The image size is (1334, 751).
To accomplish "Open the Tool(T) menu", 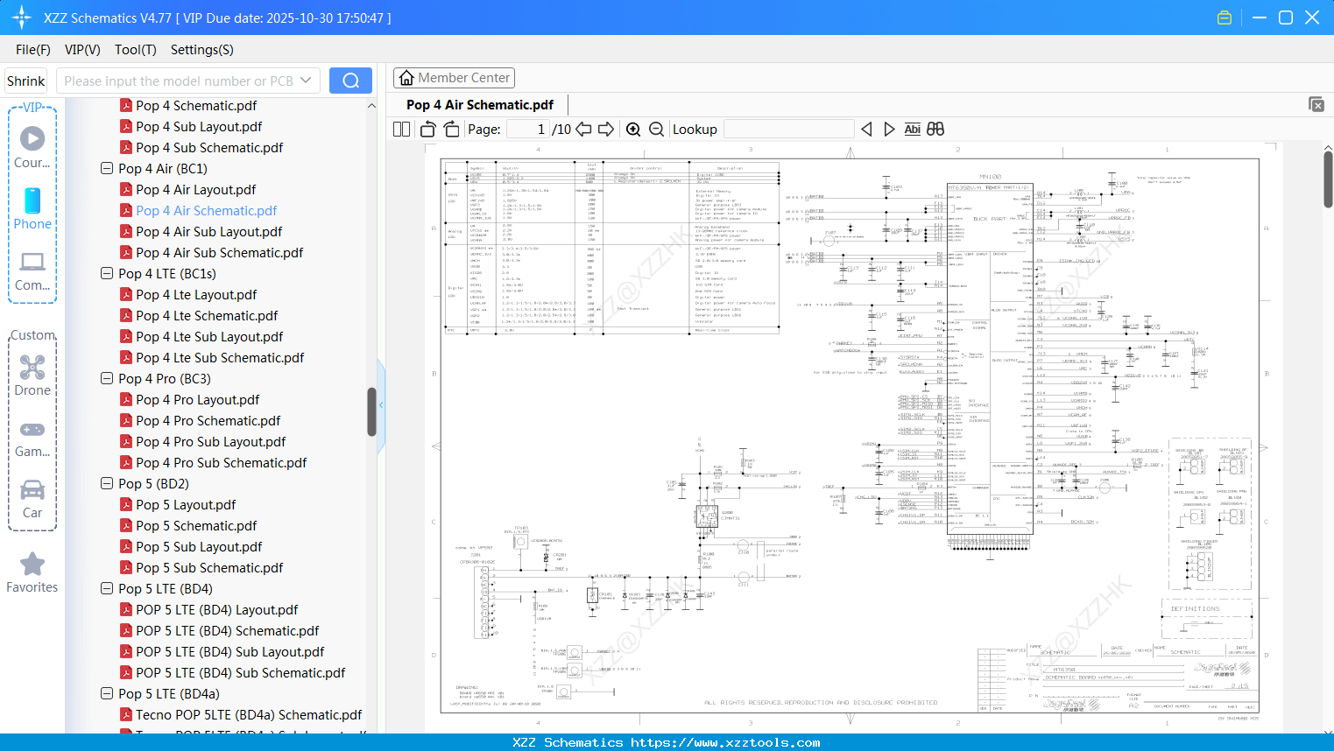I will click(x=135, y=50).
